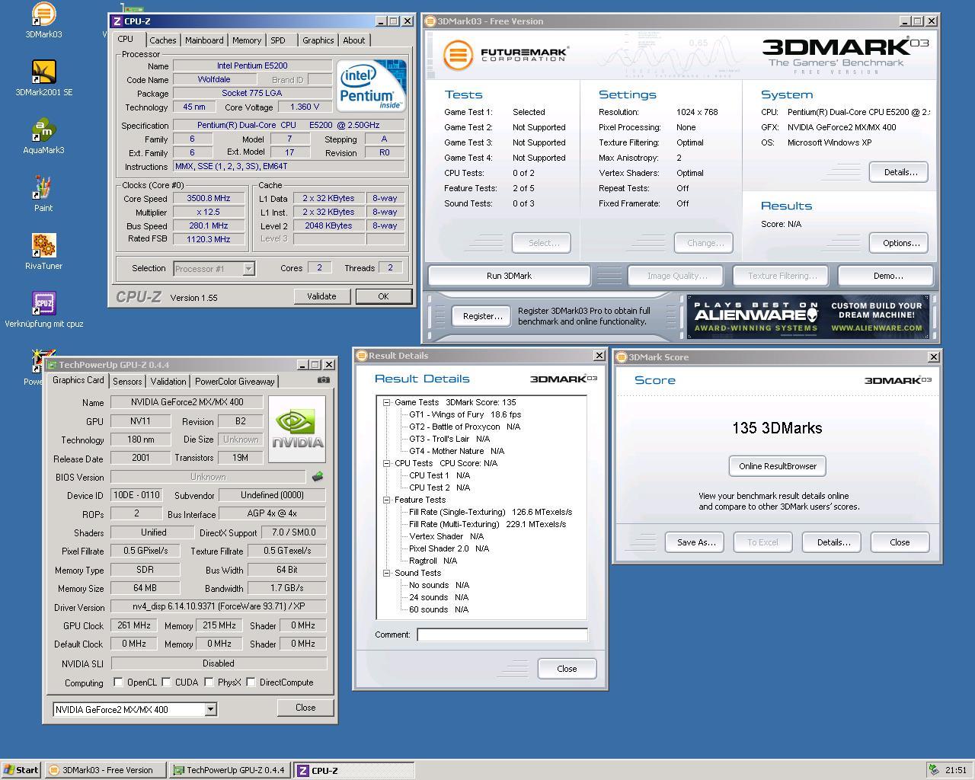This screenshot has width=975, height=780.
Task: Switch to 3DMark03 taskbar button
Action: click(105, 770)
